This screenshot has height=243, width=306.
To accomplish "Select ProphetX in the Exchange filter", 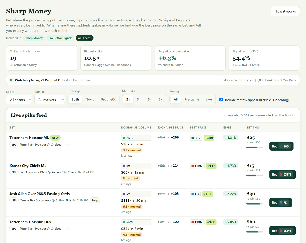I will pyautogui.click(x=108, y=99).
